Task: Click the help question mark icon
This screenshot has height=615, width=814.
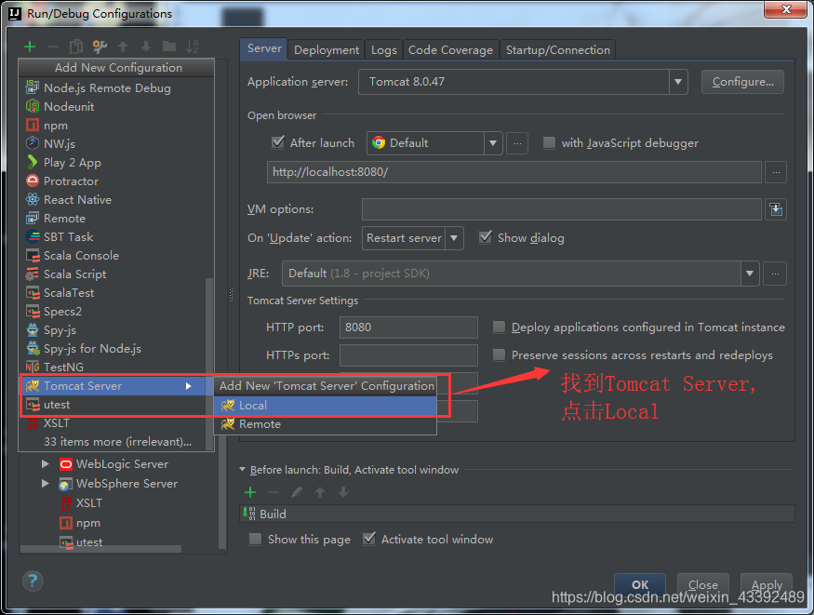Action: (x=33, y=581)
